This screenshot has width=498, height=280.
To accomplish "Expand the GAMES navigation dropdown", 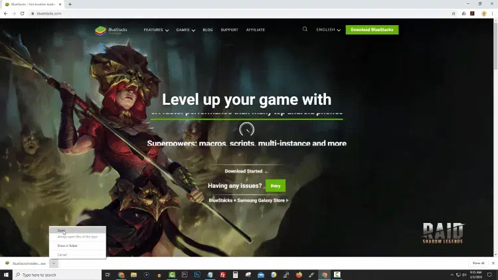I will pos(185,30).
